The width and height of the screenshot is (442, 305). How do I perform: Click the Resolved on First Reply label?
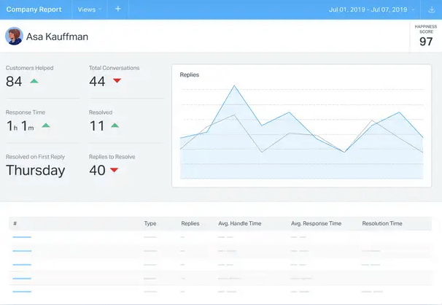[x=35, y=157]
